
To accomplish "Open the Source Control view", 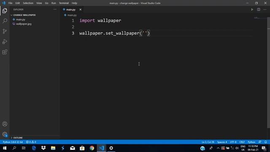I will [x=5, y=31].
